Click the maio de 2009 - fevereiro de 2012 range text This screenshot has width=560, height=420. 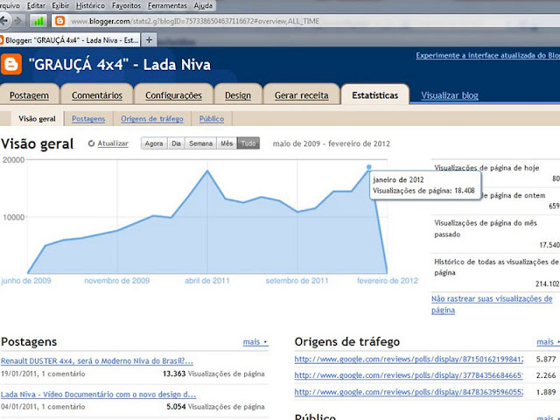(332, 143)
